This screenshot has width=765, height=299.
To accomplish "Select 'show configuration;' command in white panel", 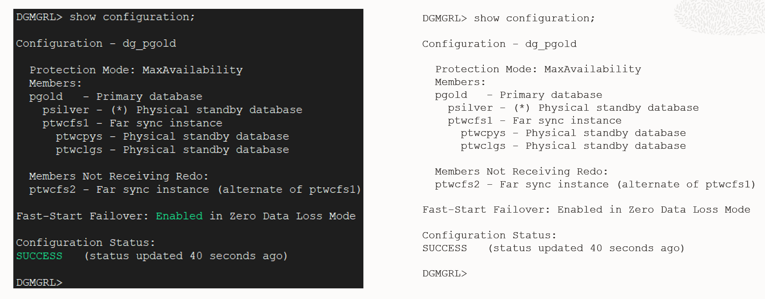I will coord(534,18).
